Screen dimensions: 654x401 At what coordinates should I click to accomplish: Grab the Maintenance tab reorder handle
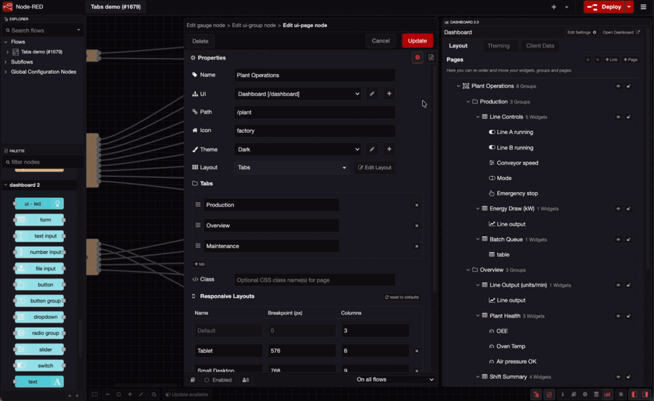pyautogui.click(x=198, y=246)
